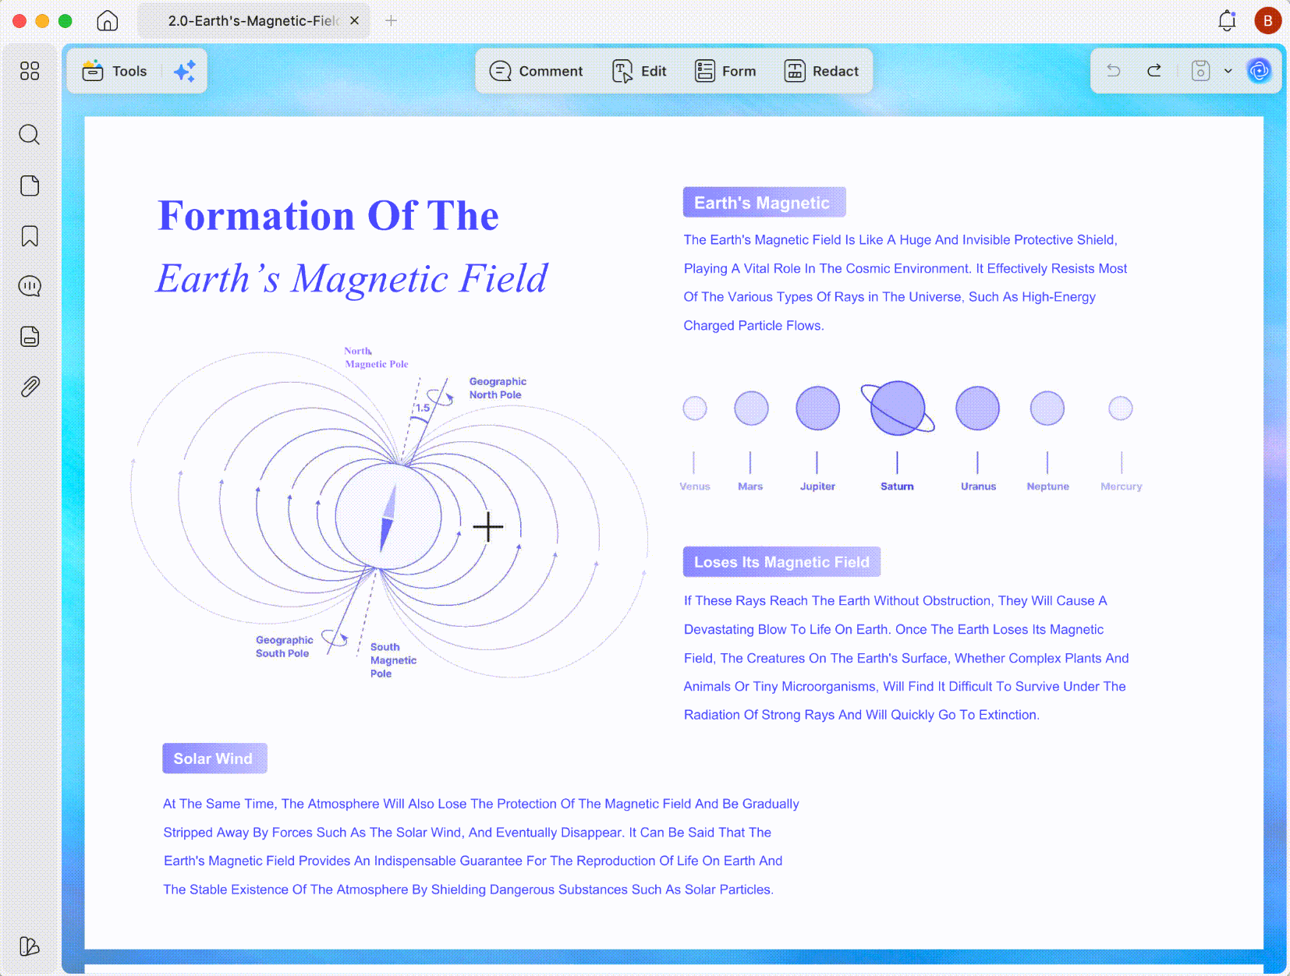The image size is (1290, 976).
Task: Click the Jupiter planet circle
Action: pos(818,408)
